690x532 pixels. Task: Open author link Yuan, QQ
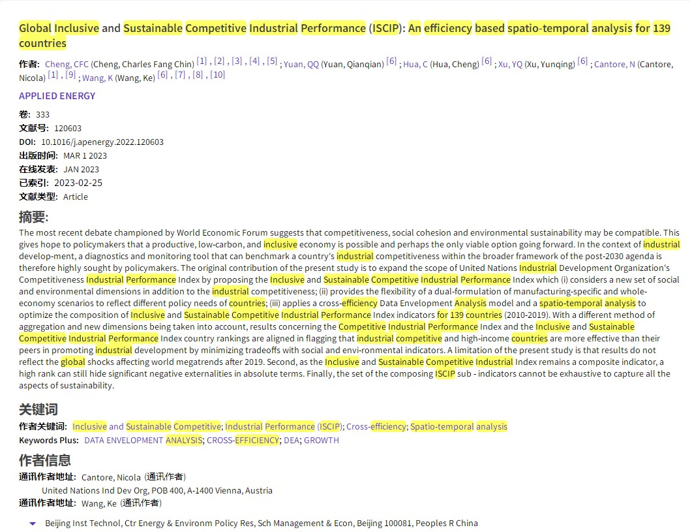click(301, 64)
